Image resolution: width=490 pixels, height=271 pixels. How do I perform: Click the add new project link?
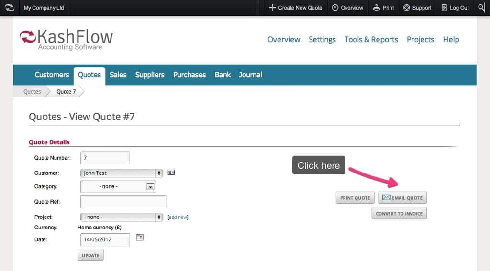coord(178,217)
